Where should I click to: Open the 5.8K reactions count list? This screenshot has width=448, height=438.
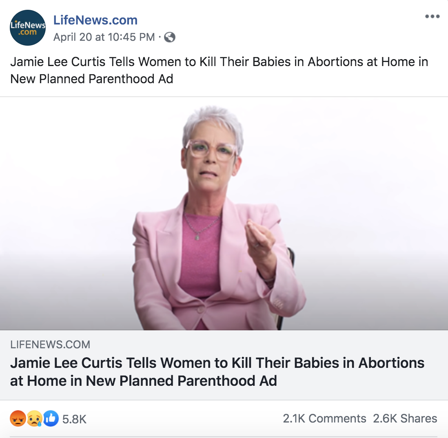(74, 419)
